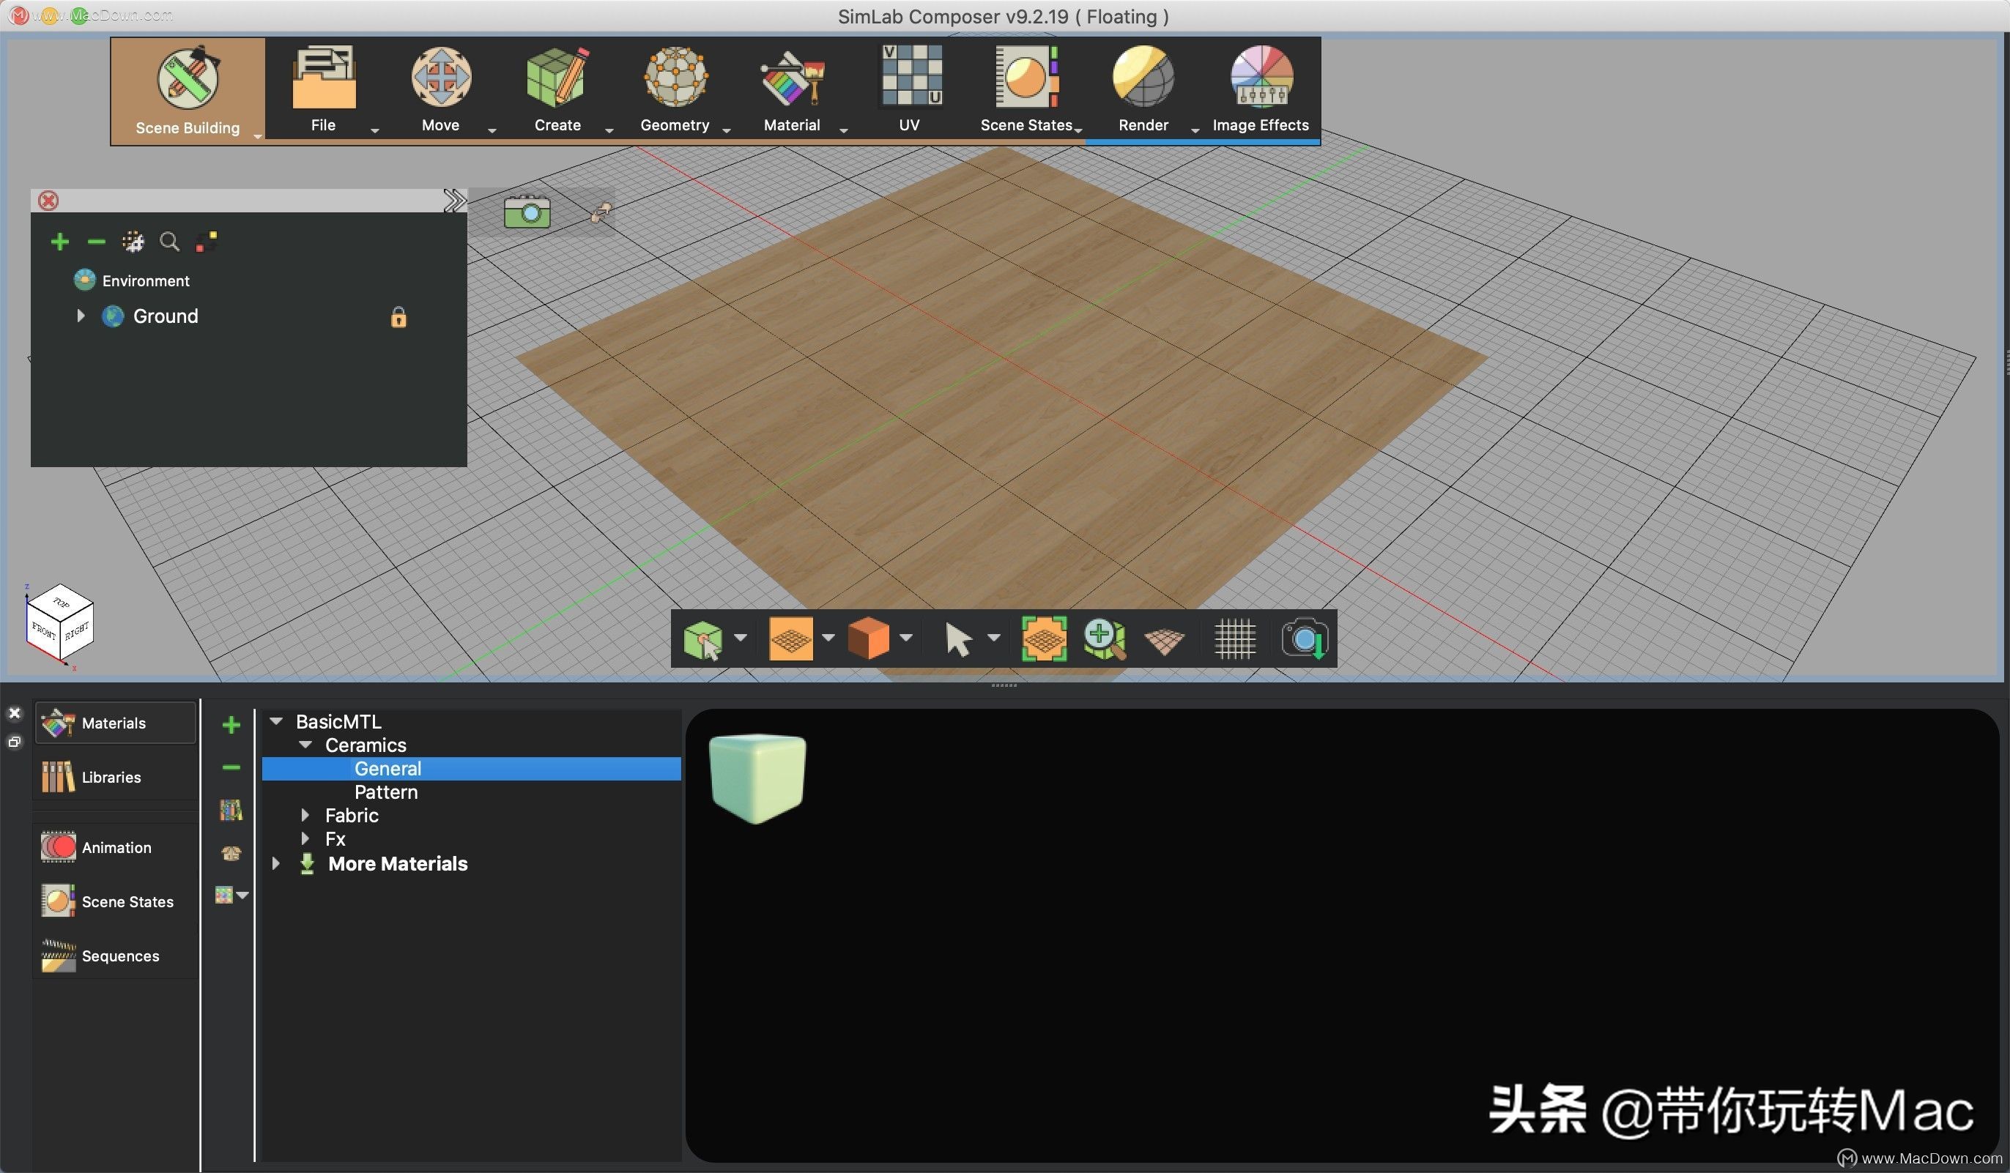The height and width of the screenshot is (1173, 2010).
Task: Undock the bottom panel
Action: (15, 742)
